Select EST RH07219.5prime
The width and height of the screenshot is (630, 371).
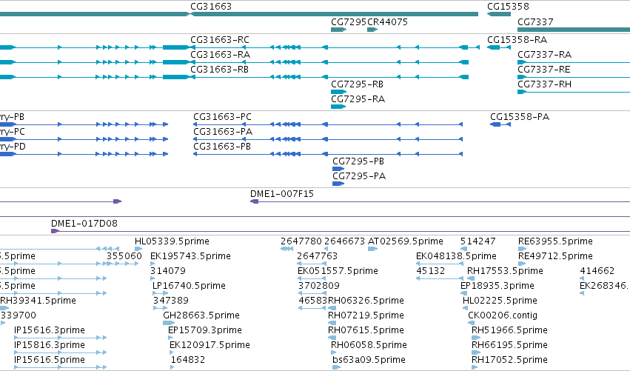tap(366, 316)
